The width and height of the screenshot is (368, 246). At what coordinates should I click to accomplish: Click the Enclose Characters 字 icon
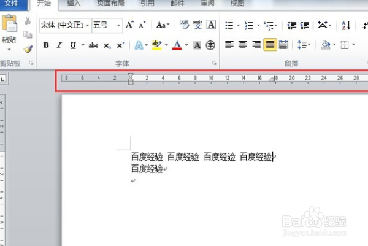210,45
